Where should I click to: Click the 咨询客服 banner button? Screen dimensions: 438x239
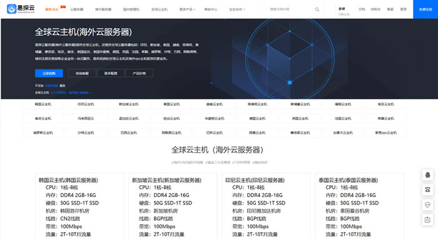point(82,73)
